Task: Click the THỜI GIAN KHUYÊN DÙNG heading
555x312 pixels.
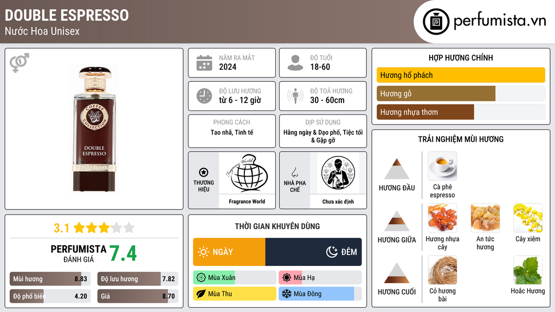Action: [x=277, y=226]
